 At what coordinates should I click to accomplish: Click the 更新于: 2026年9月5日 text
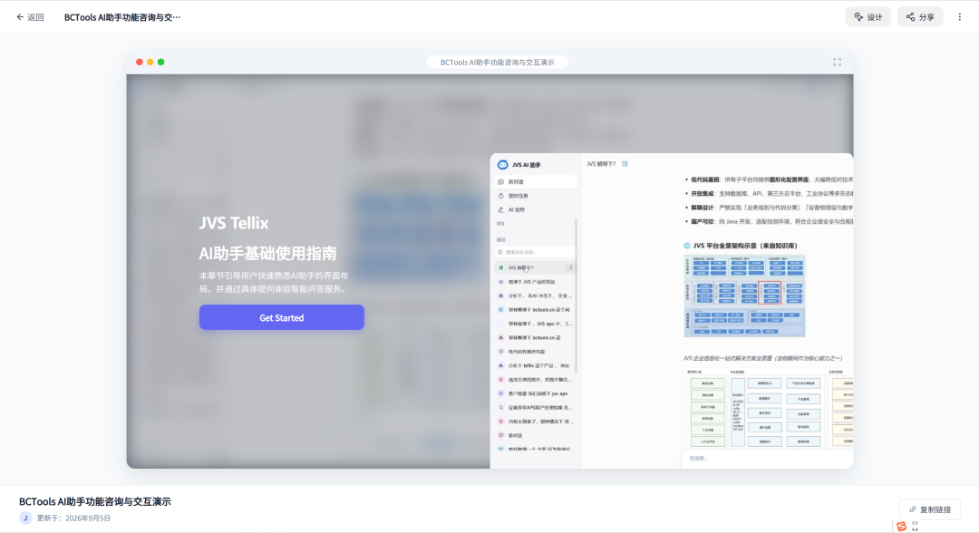point(73,518)
